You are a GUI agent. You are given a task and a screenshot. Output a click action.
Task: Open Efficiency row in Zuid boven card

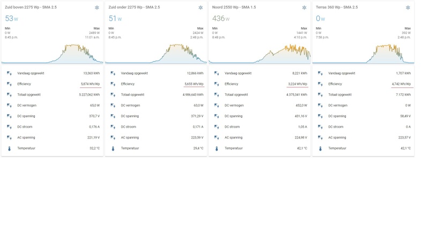coord(53,84)
